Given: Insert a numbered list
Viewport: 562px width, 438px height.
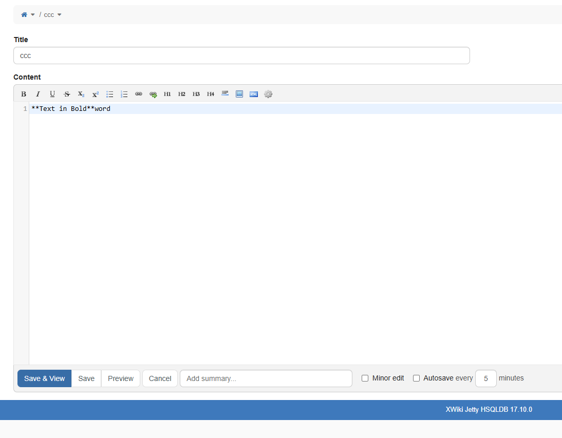Looking at the screenshot, I should 124,94.
